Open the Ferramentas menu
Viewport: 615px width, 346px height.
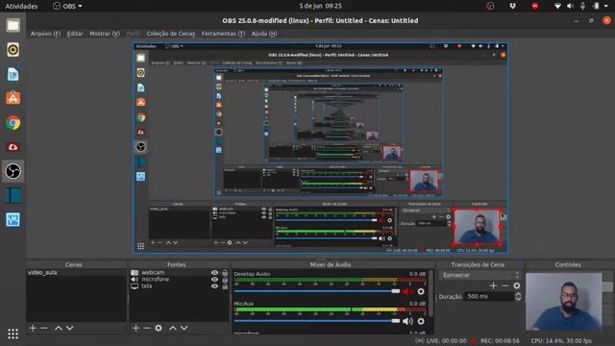pos(223,34)
